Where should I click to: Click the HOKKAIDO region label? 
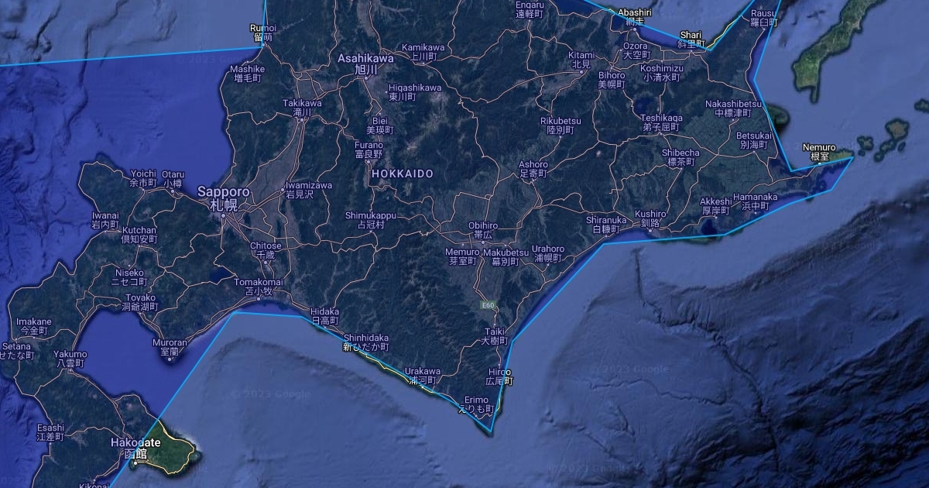click(403, 174)
